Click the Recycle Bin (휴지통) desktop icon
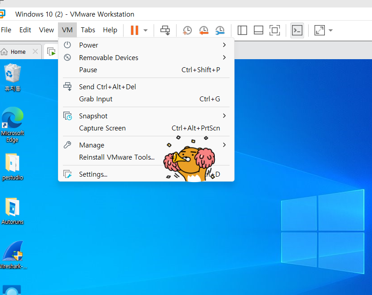This screenshot has width=372, height=295. click(13, 77)
